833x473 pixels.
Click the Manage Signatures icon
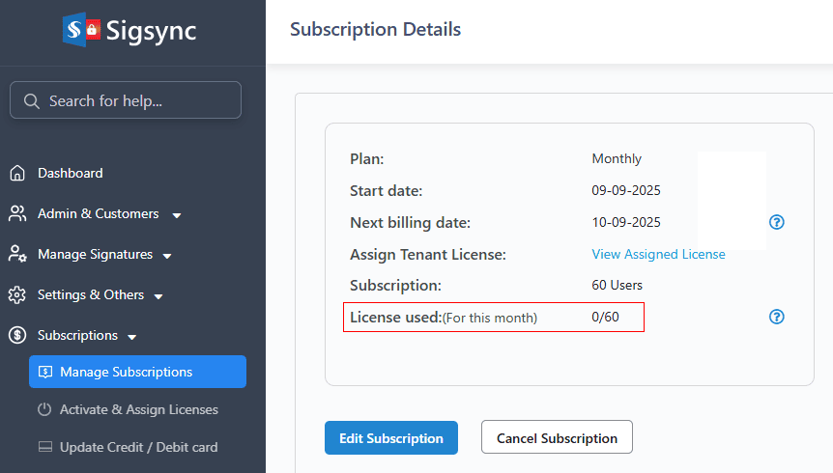pos(17,255)
